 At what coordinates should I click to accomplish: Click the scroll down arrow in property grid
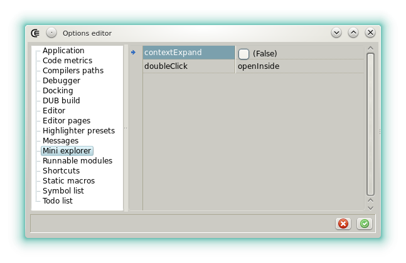[370, 207]
